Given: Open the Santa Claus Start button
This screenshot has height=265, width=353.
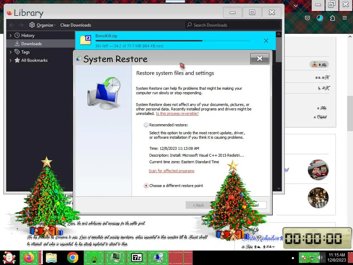Looking at the screenshot, I should click(9, 257).
